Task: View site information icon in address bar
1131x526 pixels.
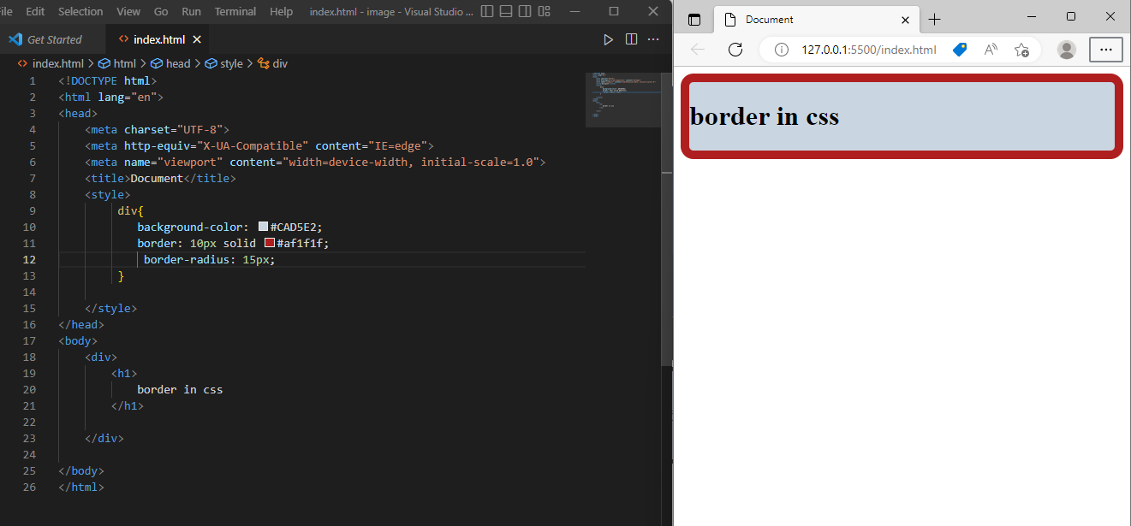Action: [781, 50]
